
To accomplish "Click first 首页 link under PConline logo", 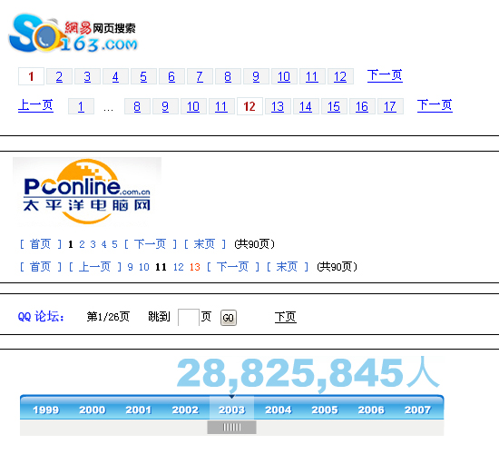I will 41,244.
